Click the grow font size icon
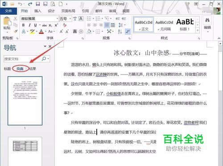This screenshot has height=166, width=223. [61, 32]
